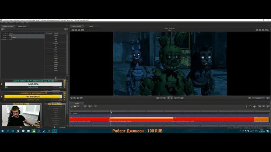This screenshot has height=152, width=271.
Task: Switch to the Console tab
Action: [x=91, y=26]
